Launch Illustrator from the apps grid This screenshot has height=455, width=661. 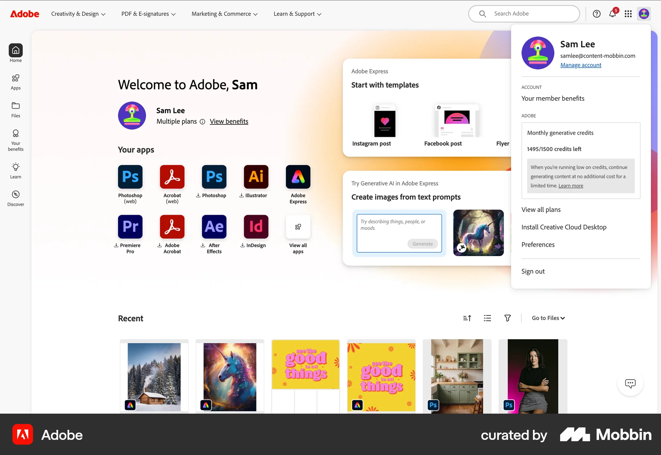point(256,177)
